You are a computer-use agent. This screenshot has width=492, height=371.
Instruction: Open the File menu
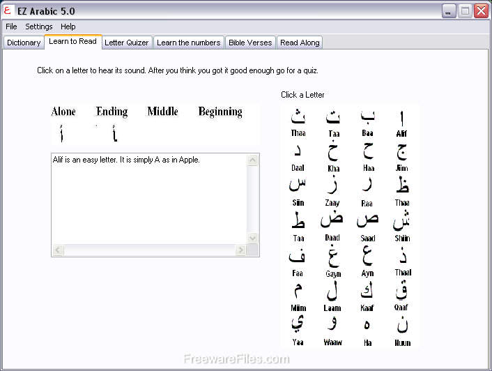coord(11,26)
